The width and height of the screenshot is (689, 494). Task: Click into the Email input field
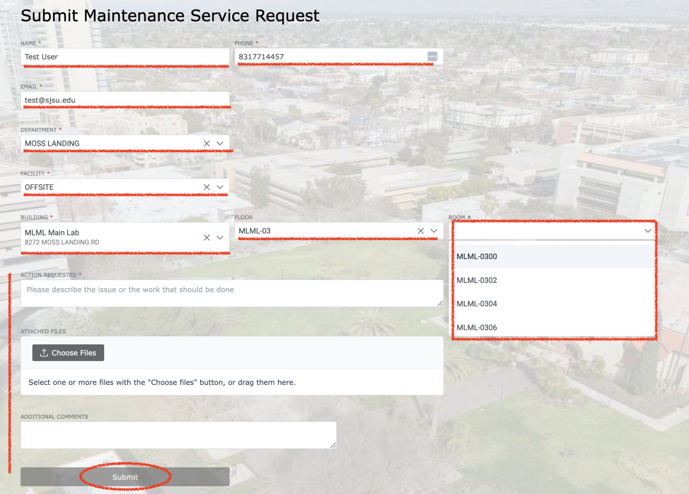(x=125, y=100)
